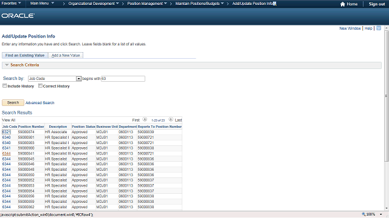Open the Favorites menu
389x218 pixels.
point(11,4)
